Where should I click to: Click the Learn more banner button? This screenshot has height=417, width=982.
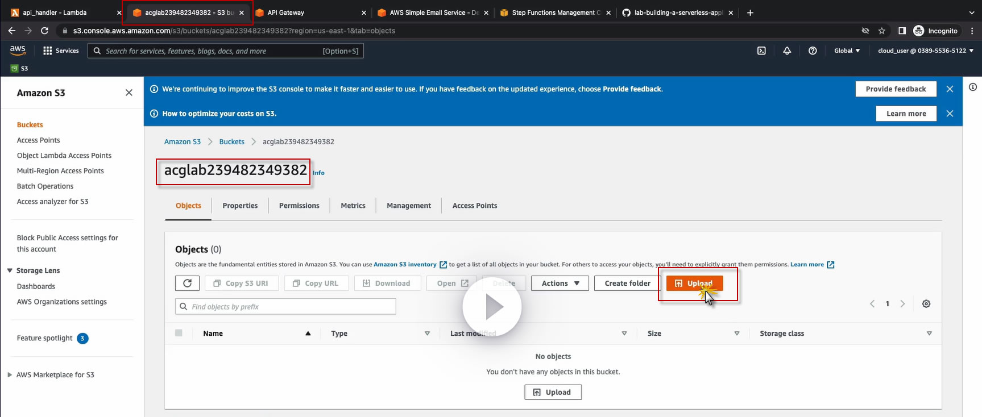tap(906, 114)
